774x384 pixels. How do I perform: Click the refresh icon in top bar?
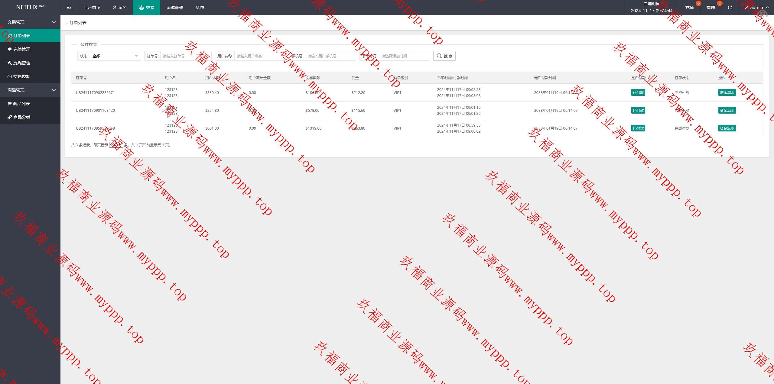coord(730,8)
